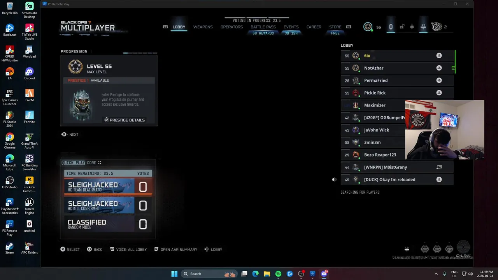
Task: Open the STORE tab
Action: [x=335, y=27]
